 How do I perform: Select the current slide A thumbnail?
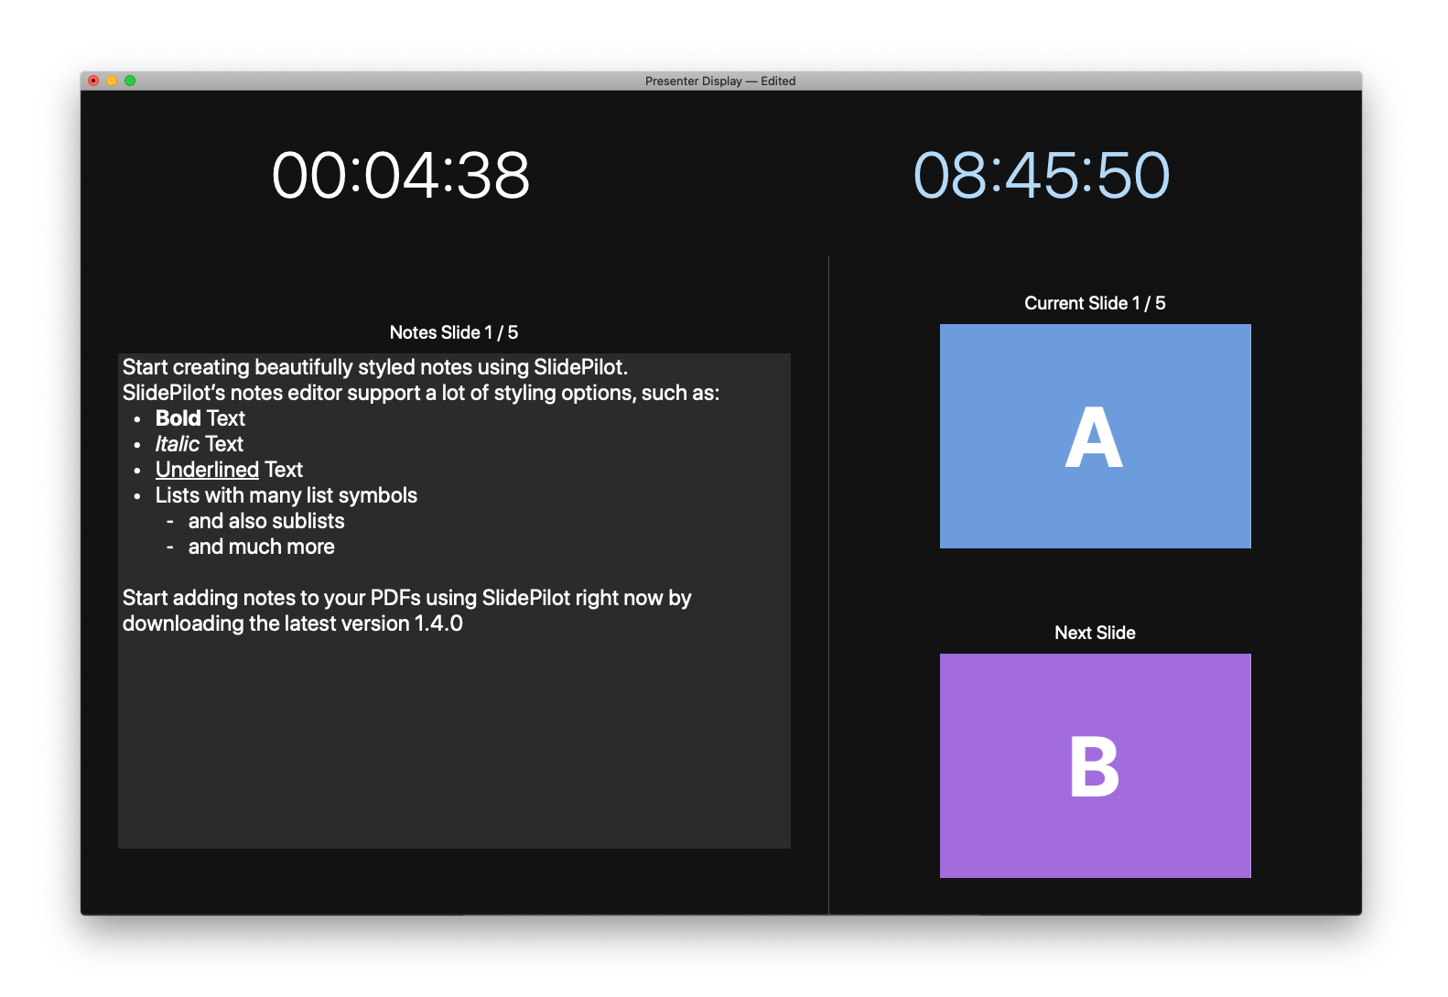pos(1095,436)
